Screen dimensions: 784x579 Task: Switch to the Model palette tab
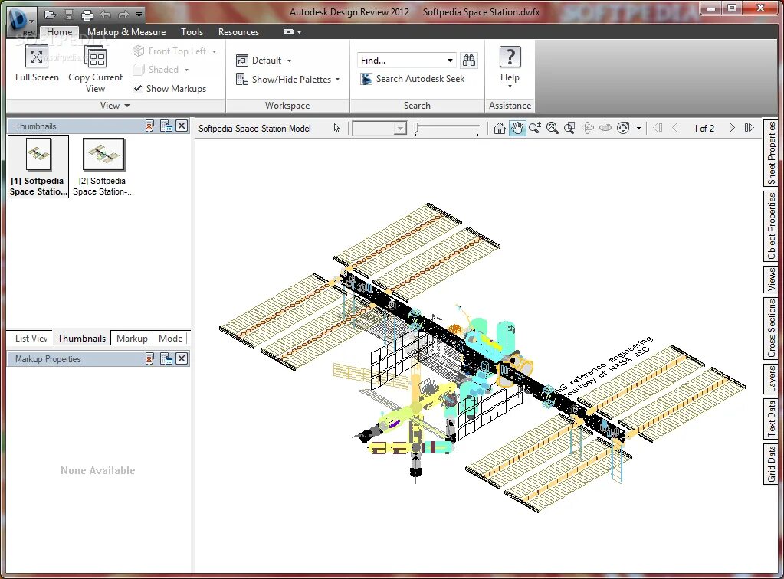tap(170, 339)
